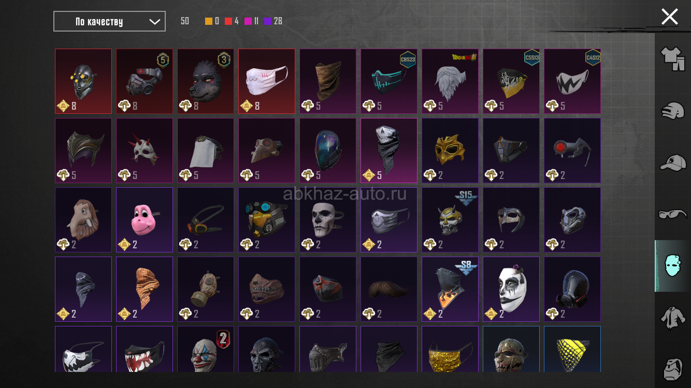Click the purple rarity count indicator
Screen dimensions: 691x388
point(273,21)
